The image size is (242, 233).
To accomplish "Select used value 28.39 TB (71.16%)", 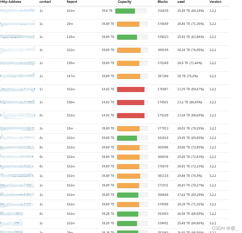I will [x=191, y=205].
